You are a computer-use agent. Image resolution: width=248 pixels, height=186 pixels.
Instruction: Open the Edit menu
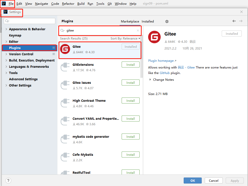pos(19,4)
